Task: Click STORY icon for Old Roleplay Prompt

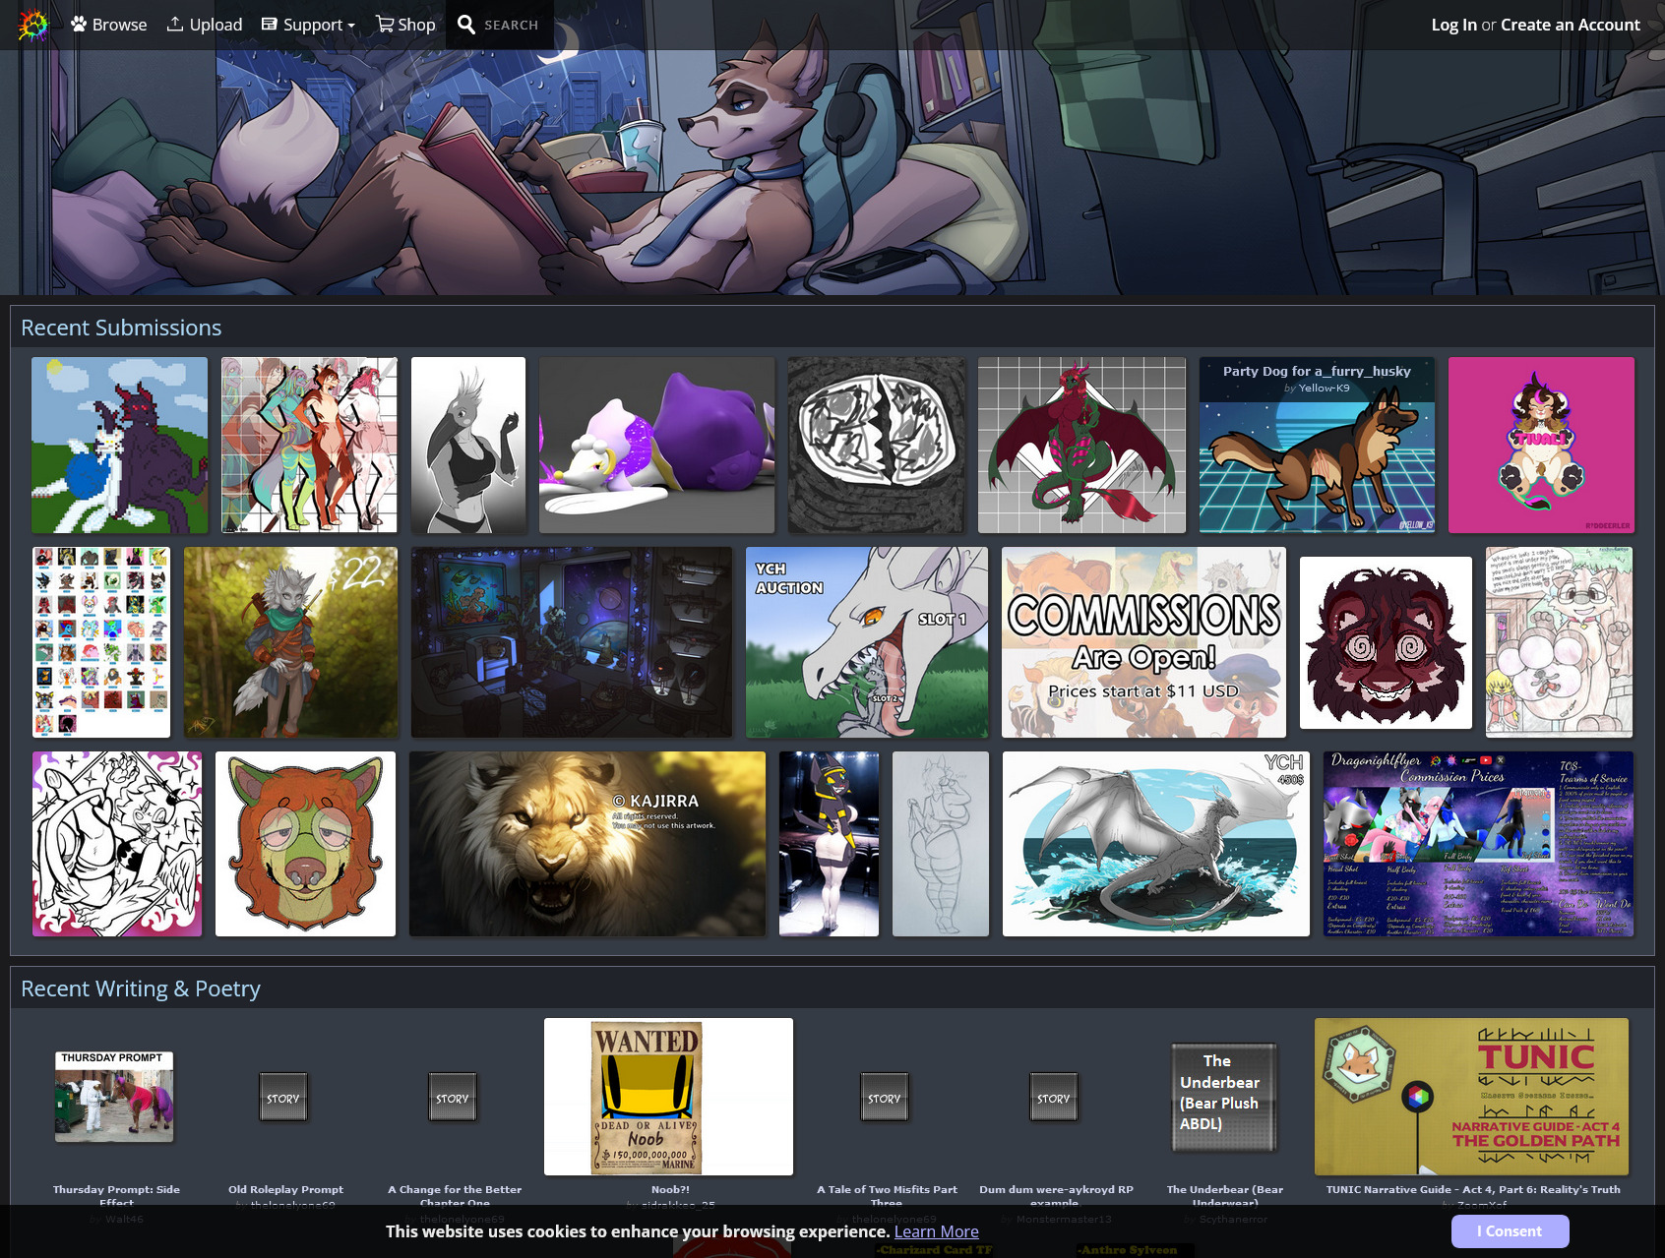Action: coord(283,1098)
